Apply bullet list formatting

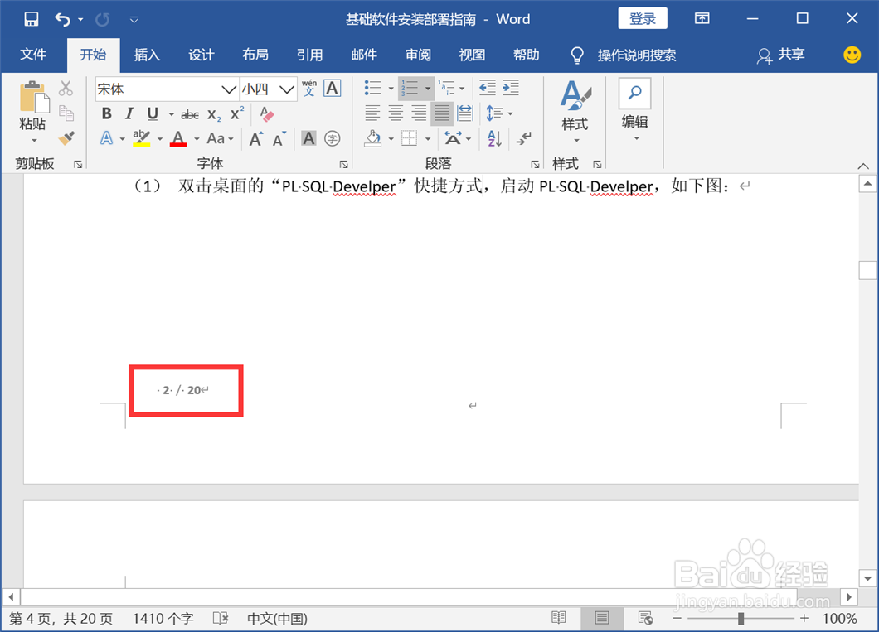[373, 88]
